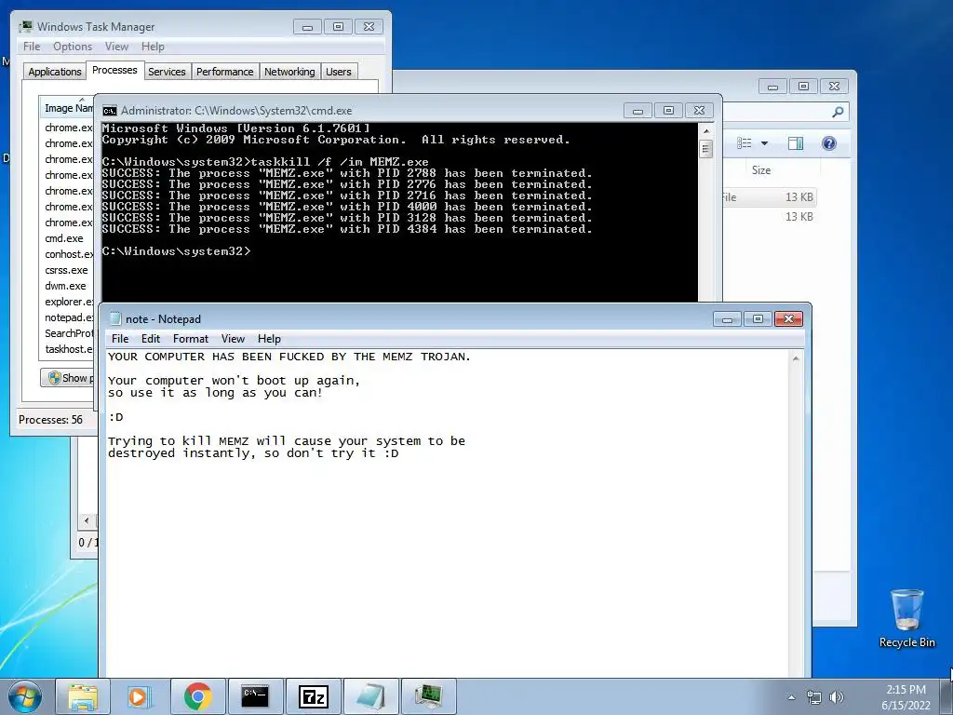Open 7-Zip from the taskbar

click(313, 696)
